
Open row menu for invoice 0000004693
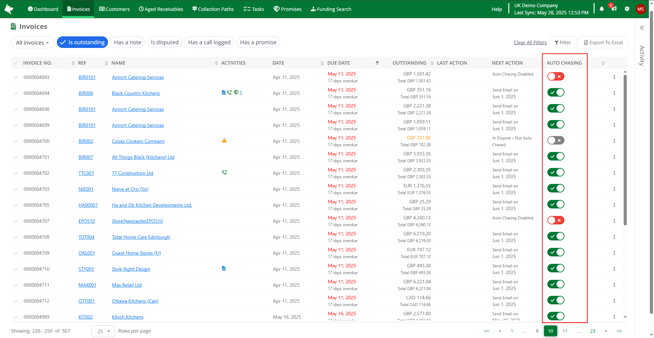(614, 77)
